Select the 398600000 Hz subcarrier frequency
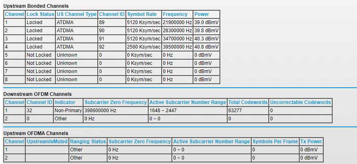357x164 pixels. (101, 111)
